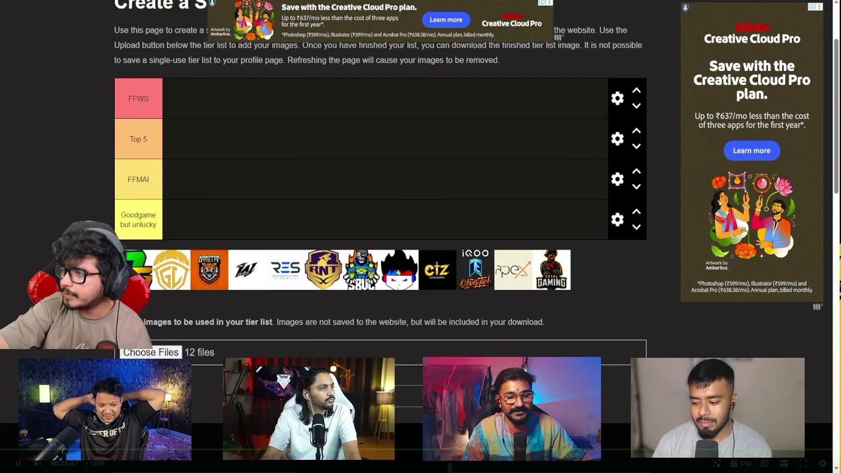Open settings gear for Top 5 tier row
Viewport: 841px width, 473px height.
[x=617, y=139]
